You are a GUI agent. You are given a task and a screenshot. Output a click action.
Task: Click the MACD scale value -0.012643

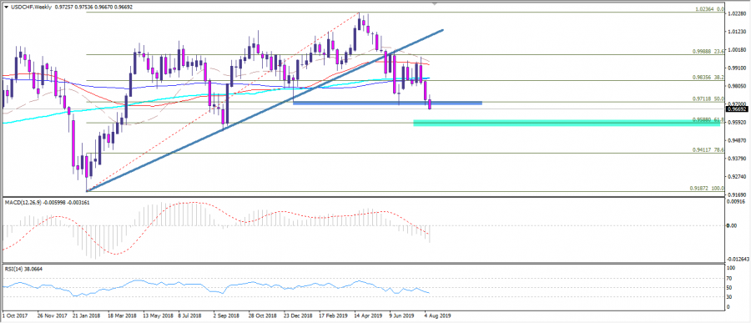(738, 260)
